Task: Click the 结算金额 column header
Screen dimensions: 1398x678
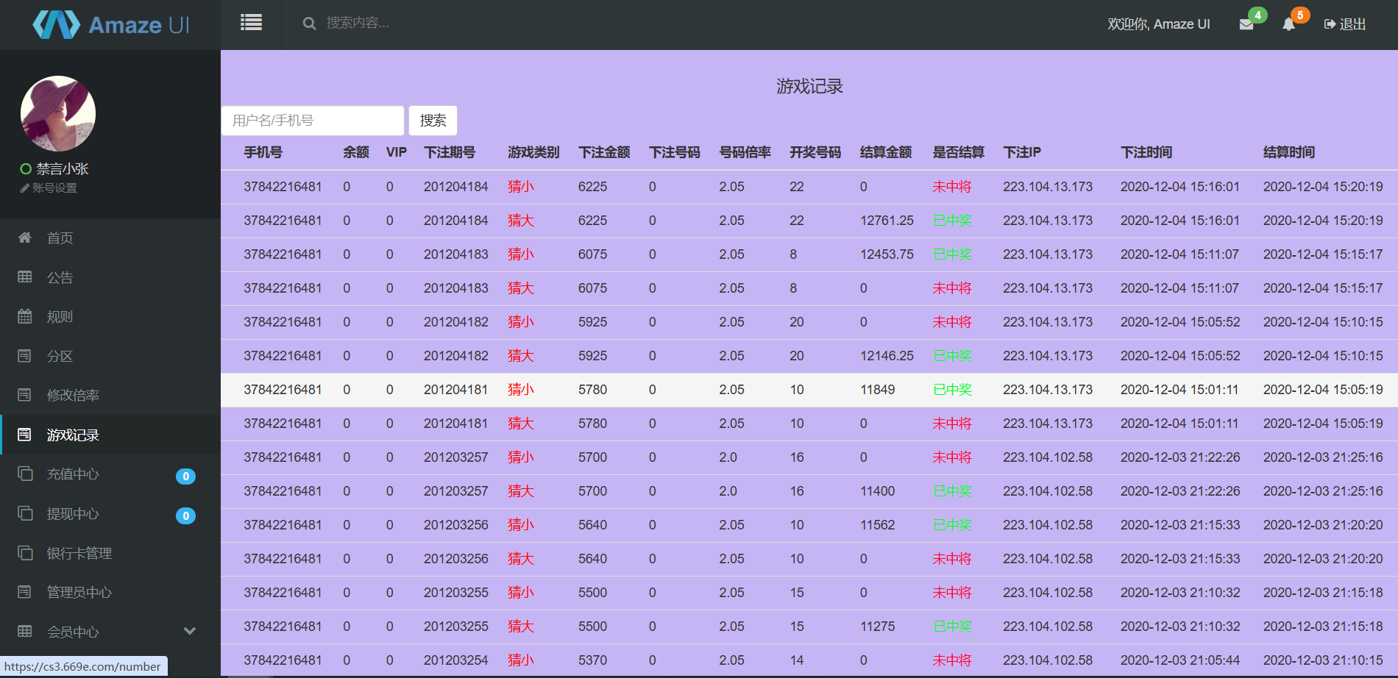Action: (886, 152)
